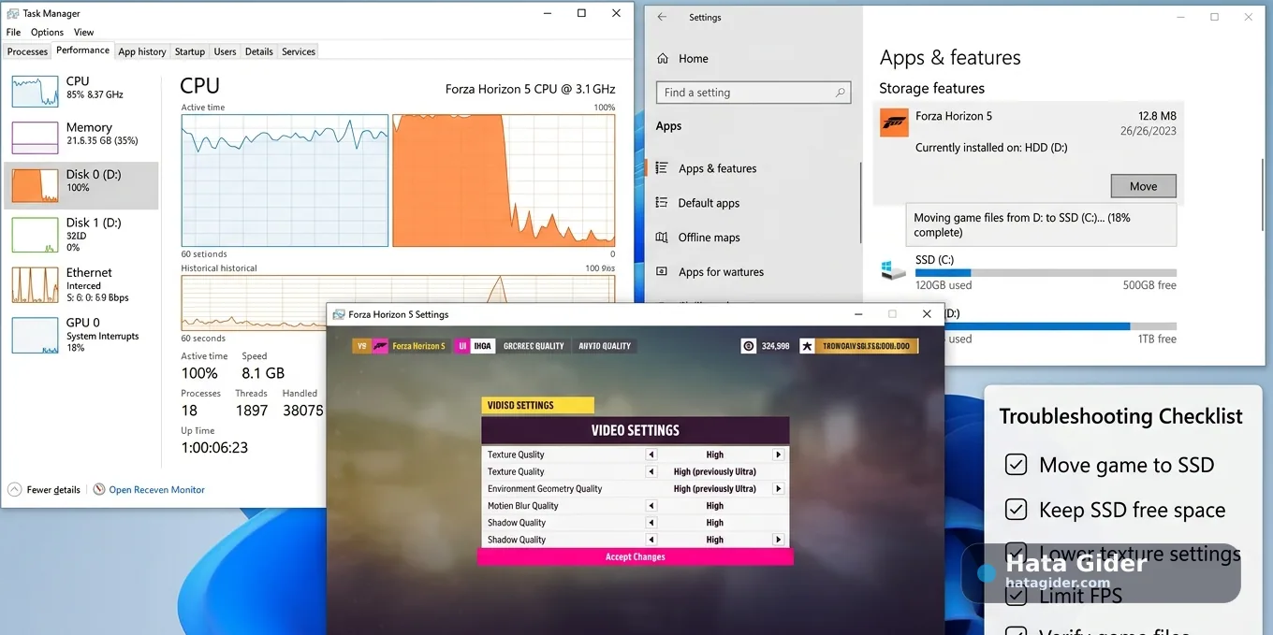Click the Moving game files progress message
The image size is (1273, 635).
pyautogui.click(x=1041, y=224)
